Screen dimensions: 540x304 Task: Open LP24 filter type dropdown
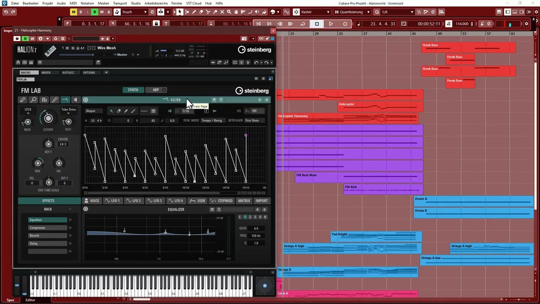(28, 111)
